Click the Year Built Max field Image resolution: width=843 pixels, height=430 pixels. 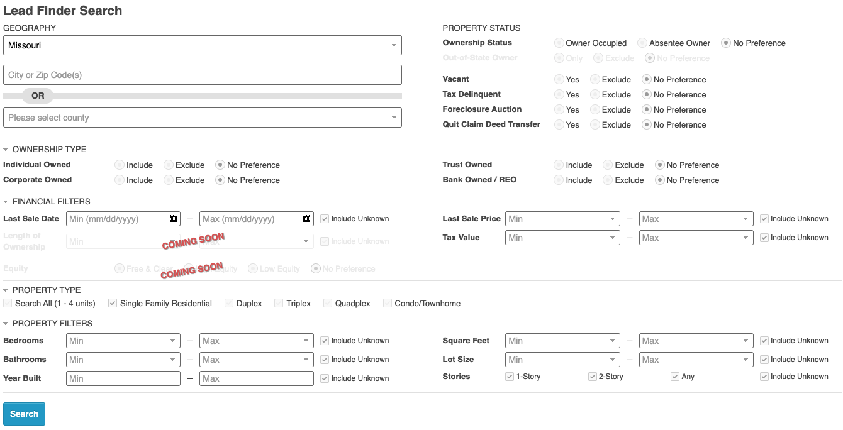pos(257,378)
